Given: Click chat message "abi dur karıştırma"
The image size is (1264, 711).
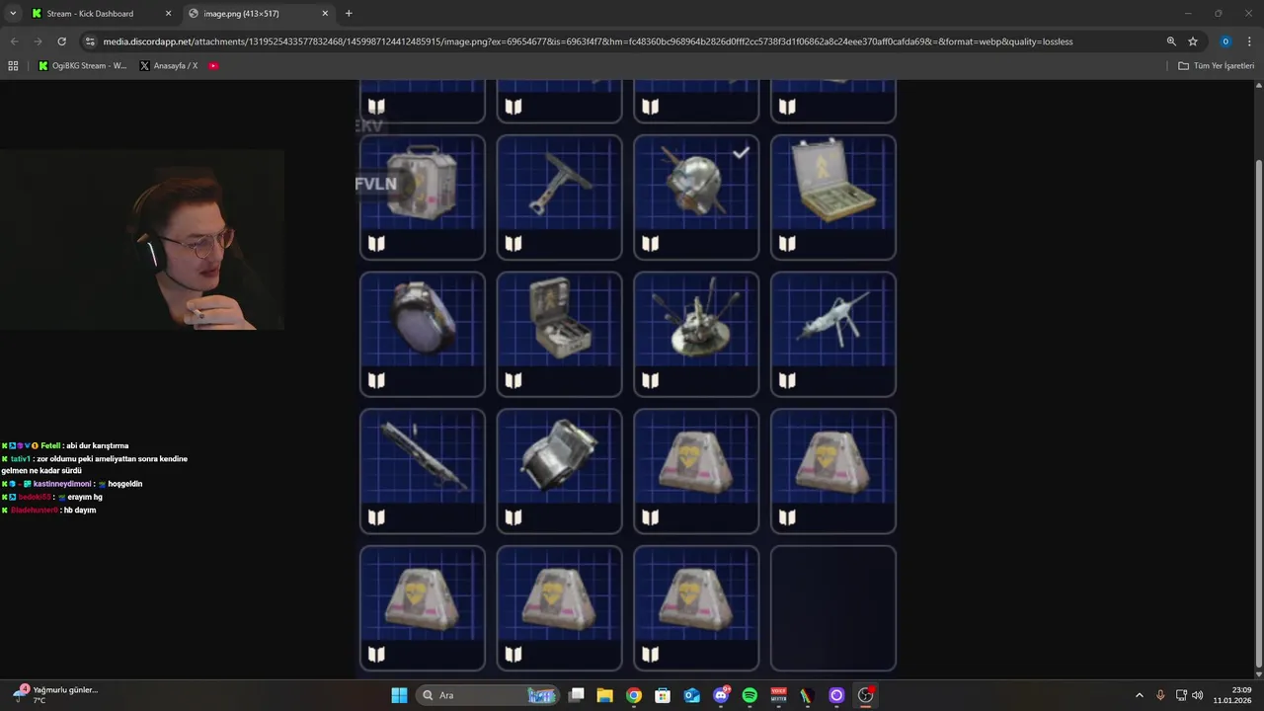Looking at the screenshot, I should tap(97, 445).
